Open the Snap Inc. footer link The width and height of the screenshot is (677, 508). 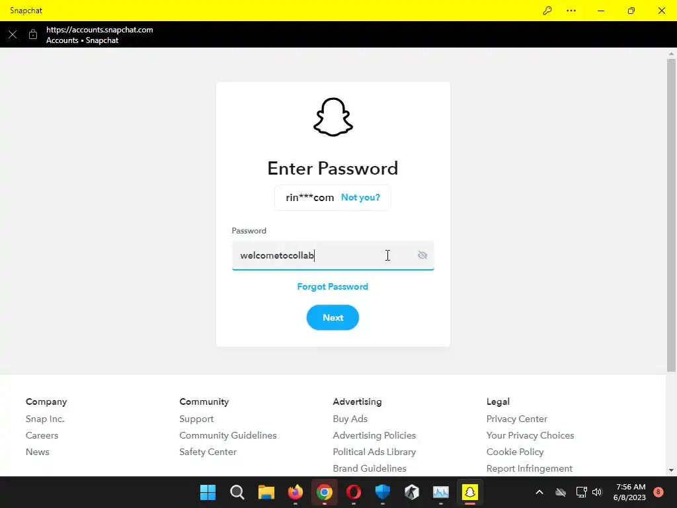(45, 419)
